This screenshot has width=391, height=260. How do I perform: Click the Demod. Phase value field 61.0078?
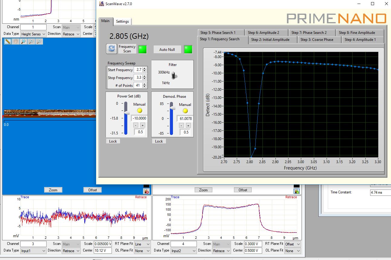click(185, 119)
